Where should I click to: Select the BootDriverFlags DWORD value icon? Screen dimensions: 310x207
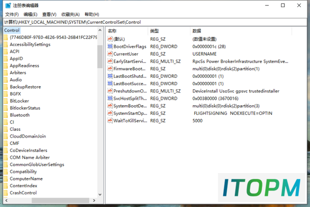[x=110, y=47]
